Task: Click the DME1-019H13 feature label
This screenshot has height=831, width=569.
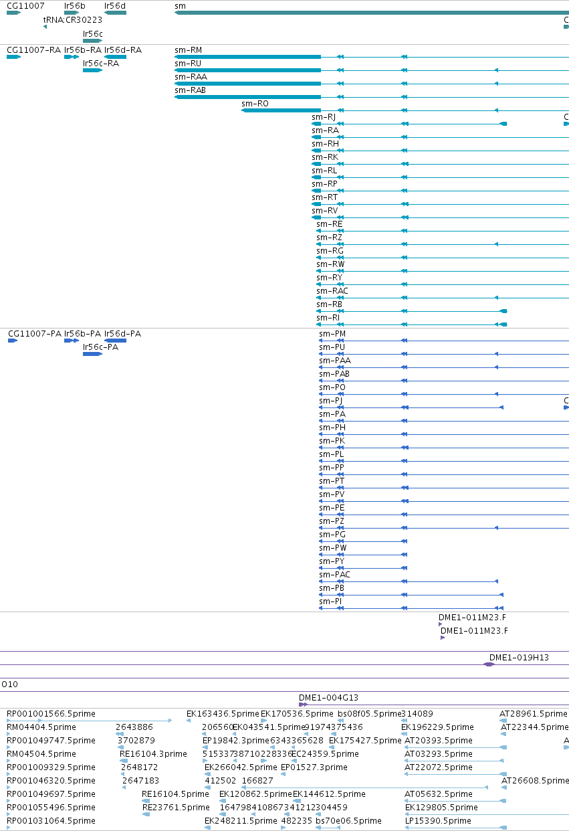Action: point(519,658)
